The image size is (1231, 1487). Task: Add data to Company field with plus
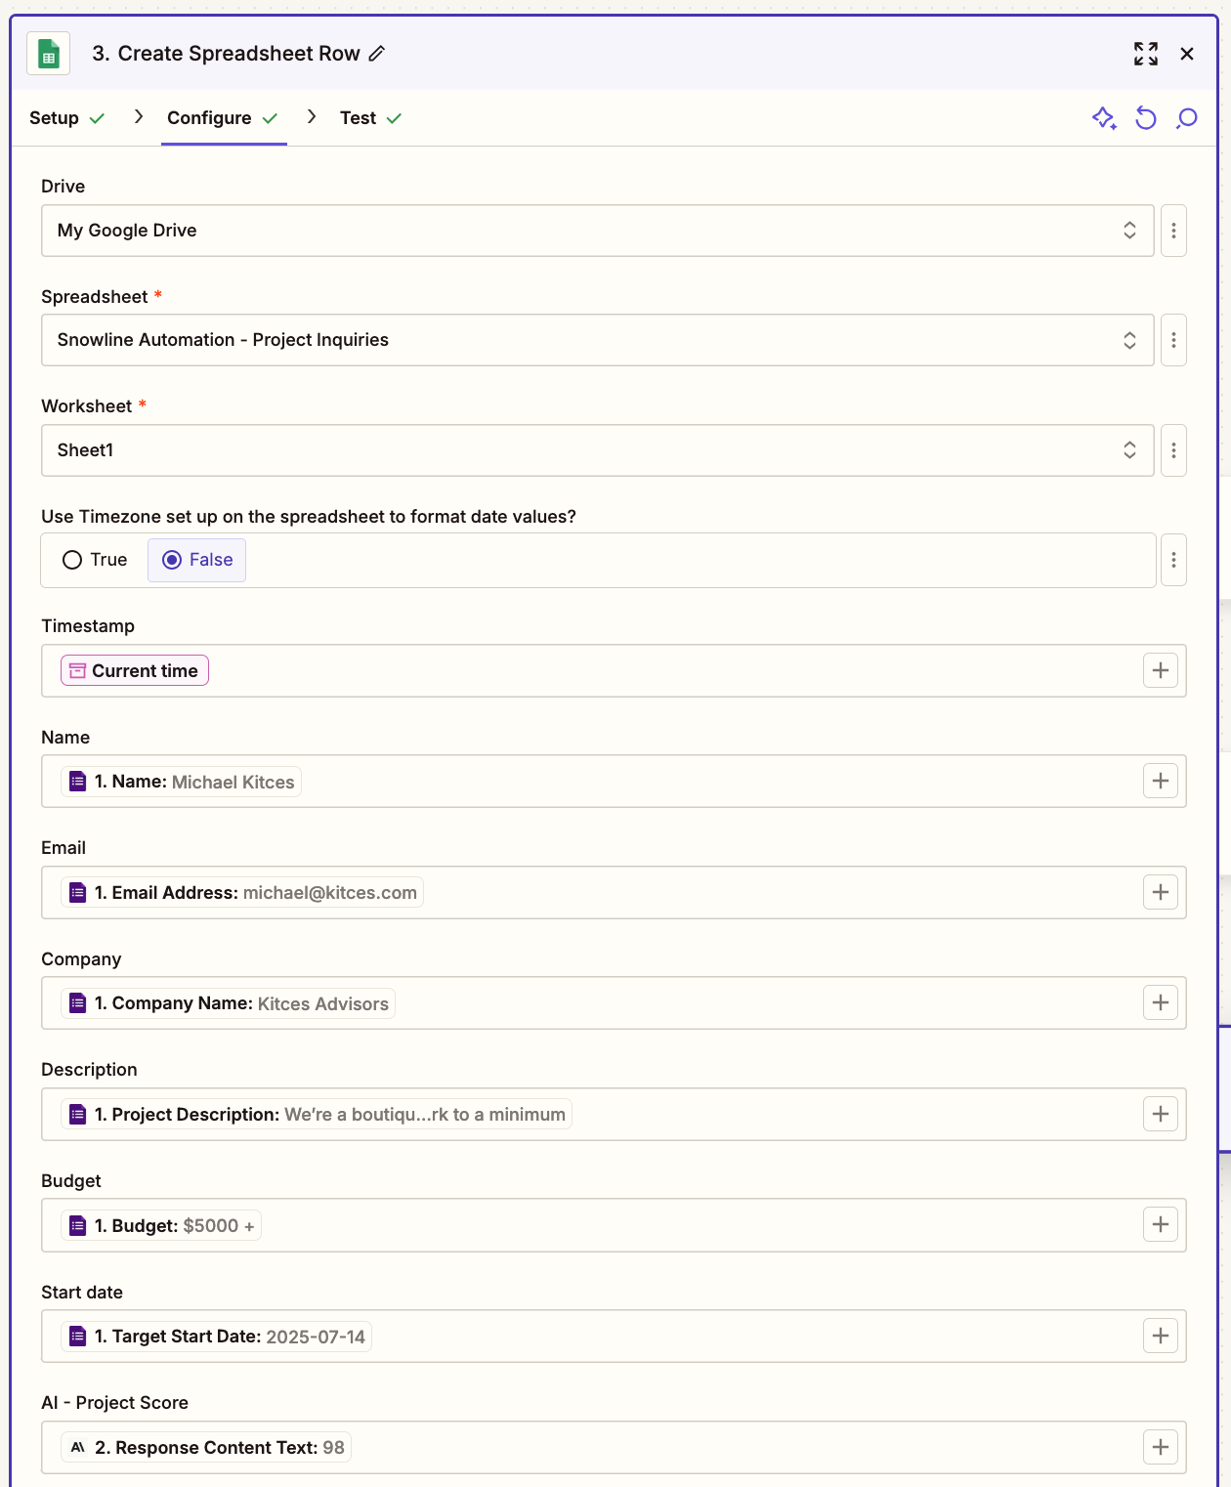tap(1161, 1002)
